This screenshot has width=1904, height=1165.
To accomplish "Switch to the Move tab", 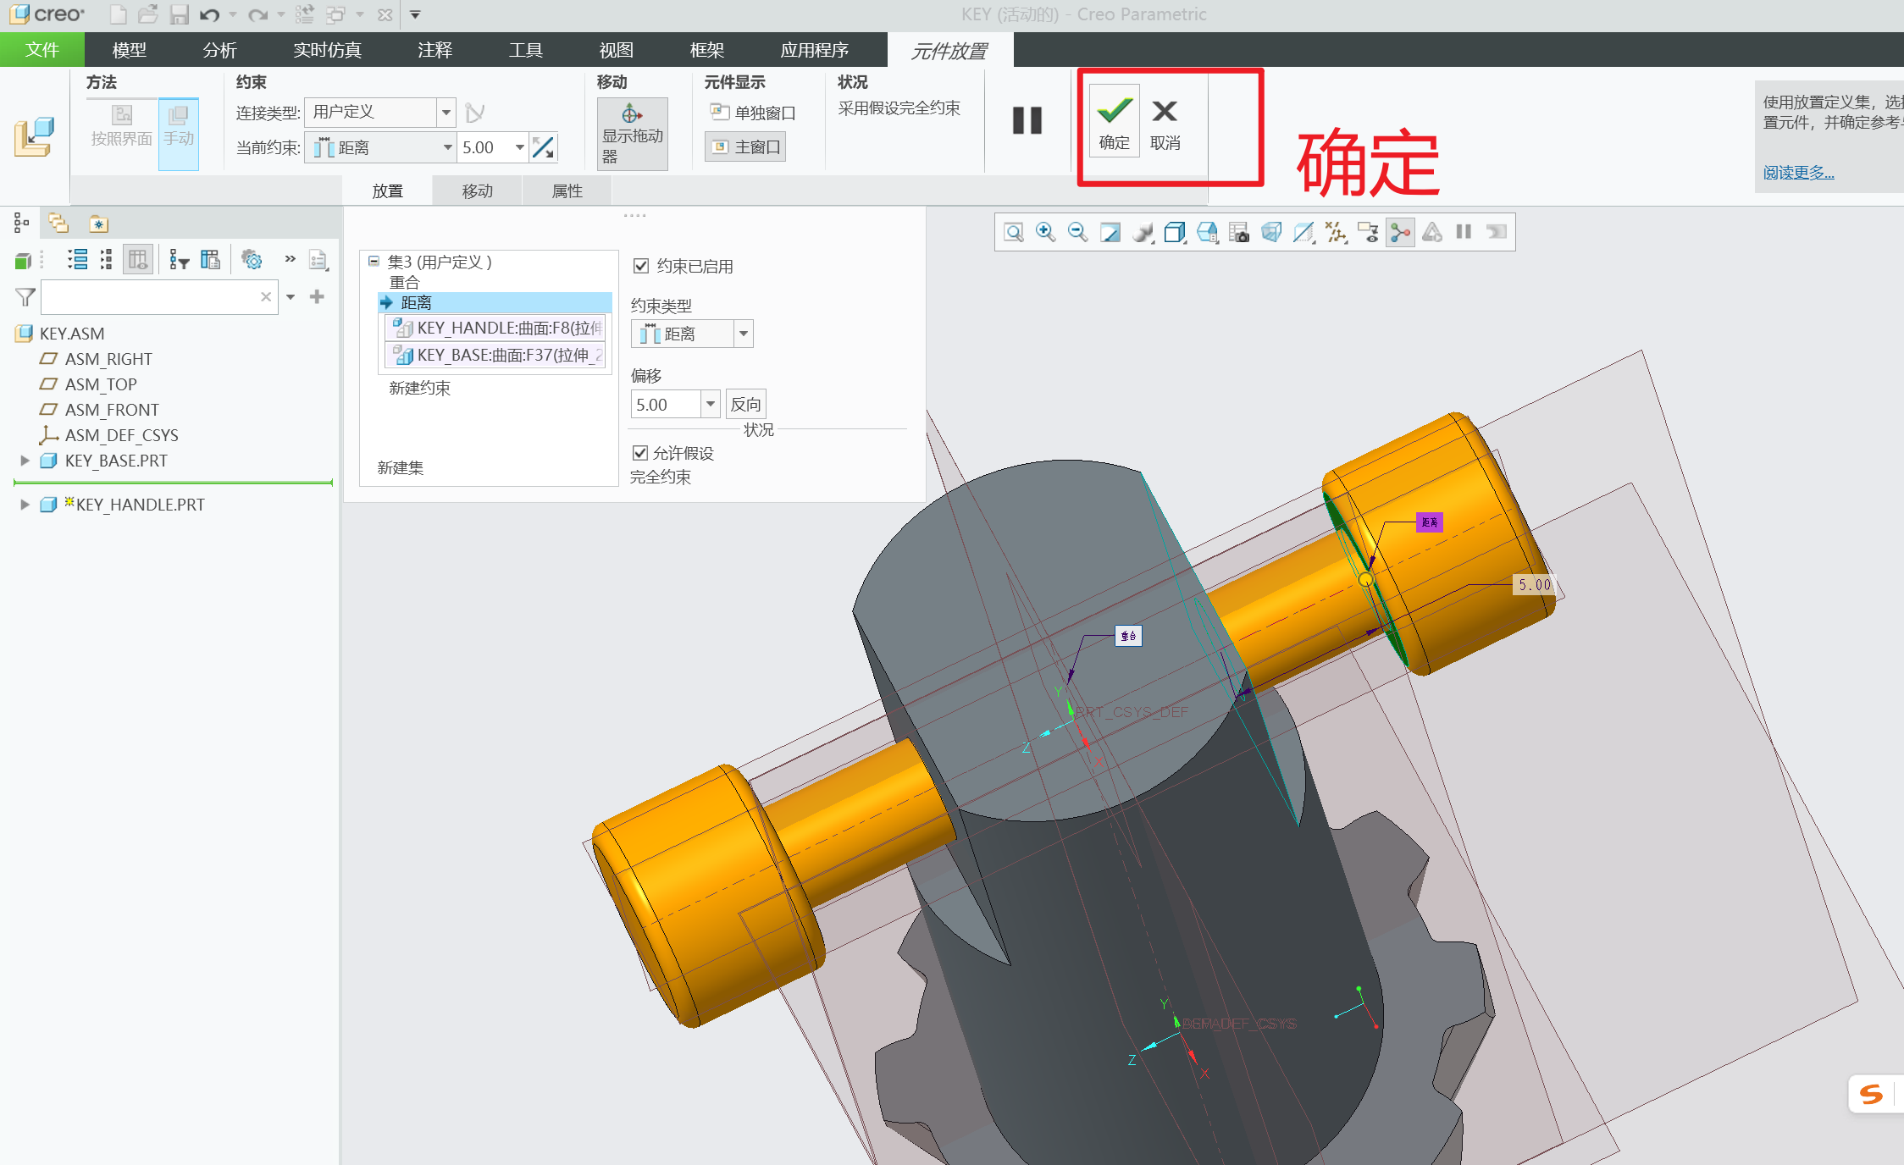I will [477, 191].
